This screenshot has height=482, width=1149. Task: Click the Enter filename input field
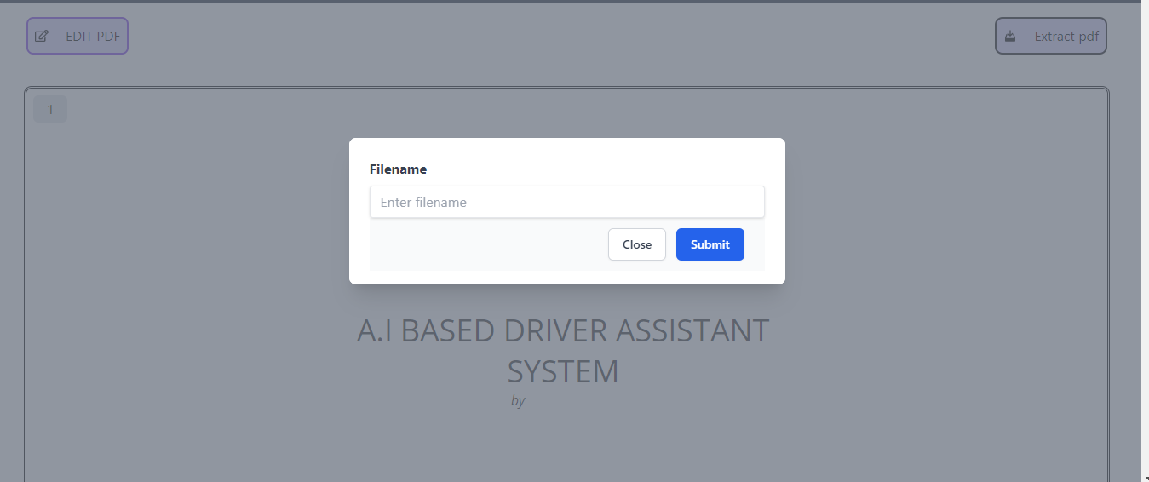pos(566,202)
